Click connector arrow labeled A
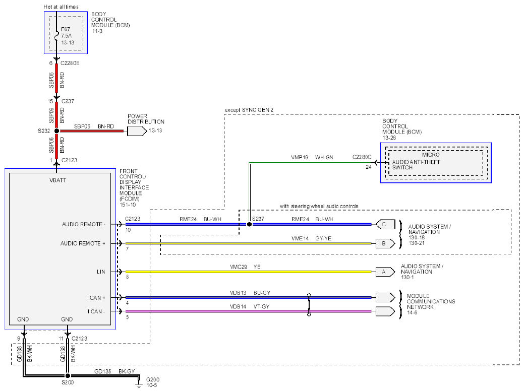This screenshot has height=392, width=524. click(385, 272)
